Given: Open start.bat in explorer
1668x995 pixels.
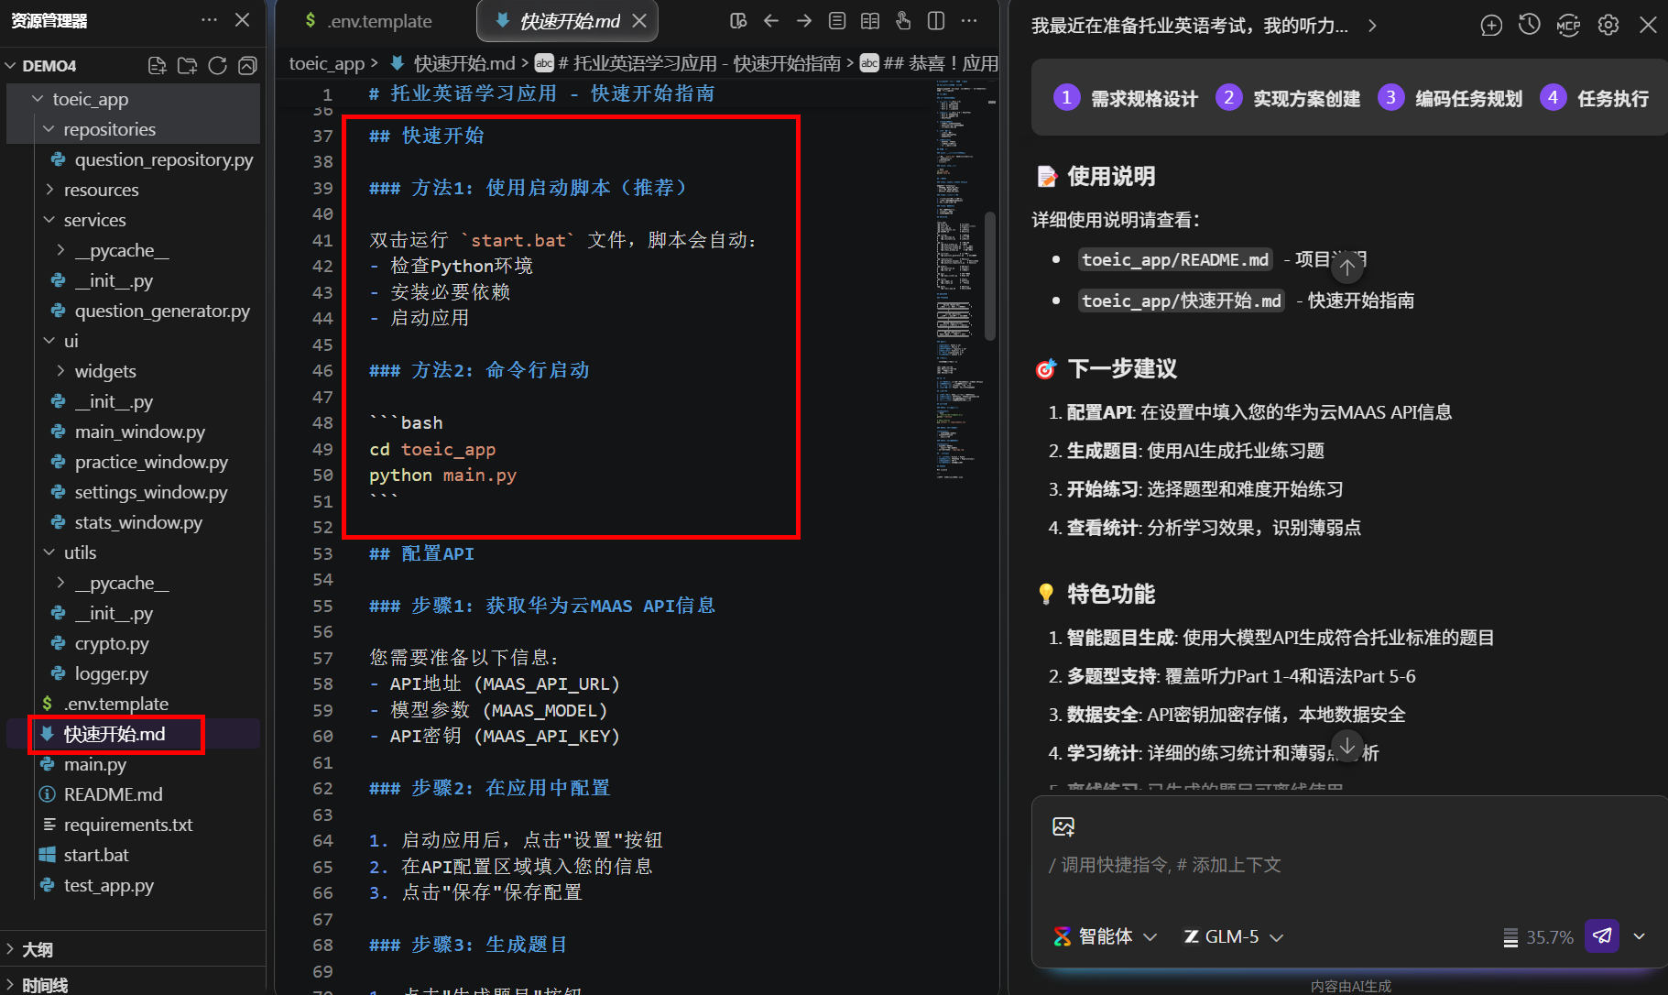Looking at the screenshot, I should pyautogui.click(x=96, y=855).
